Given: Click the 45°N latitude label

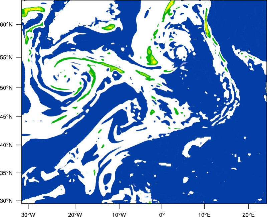Looking at the screenshot, I should pos(6,117).
